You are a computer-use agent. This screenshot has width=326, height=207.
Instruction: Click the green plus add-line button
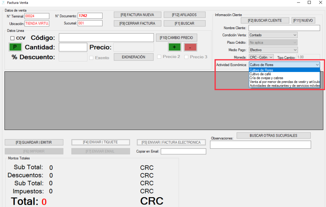[174, 47]
